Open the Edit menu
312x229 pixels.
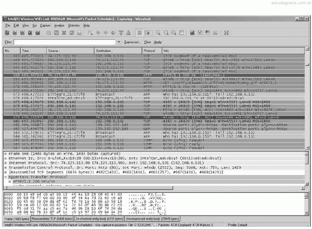[x=16, y=26]
